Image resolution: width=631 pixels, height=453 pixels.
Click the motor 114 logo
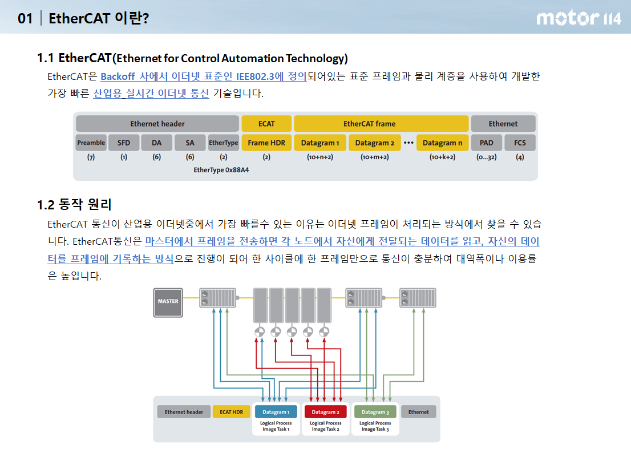coord(579,18)
